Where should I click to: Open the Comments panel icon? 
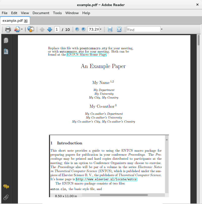pyautogui.click(x=6, y=187)
